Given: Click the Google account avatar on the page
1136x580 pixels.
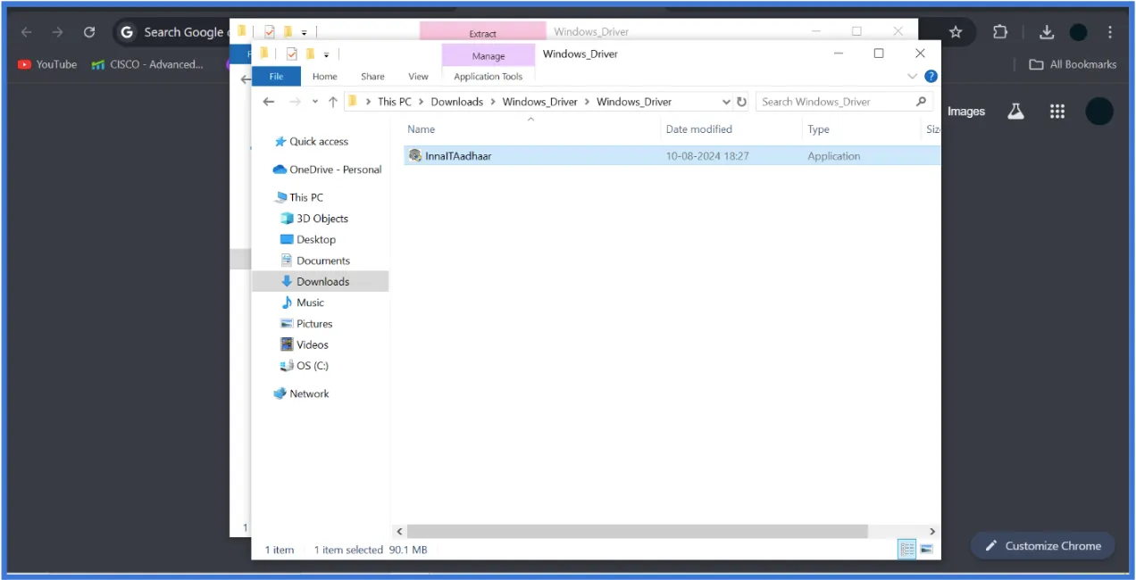Looking at the screenshot, I should pyautogui.click(x=1099, y=112).
